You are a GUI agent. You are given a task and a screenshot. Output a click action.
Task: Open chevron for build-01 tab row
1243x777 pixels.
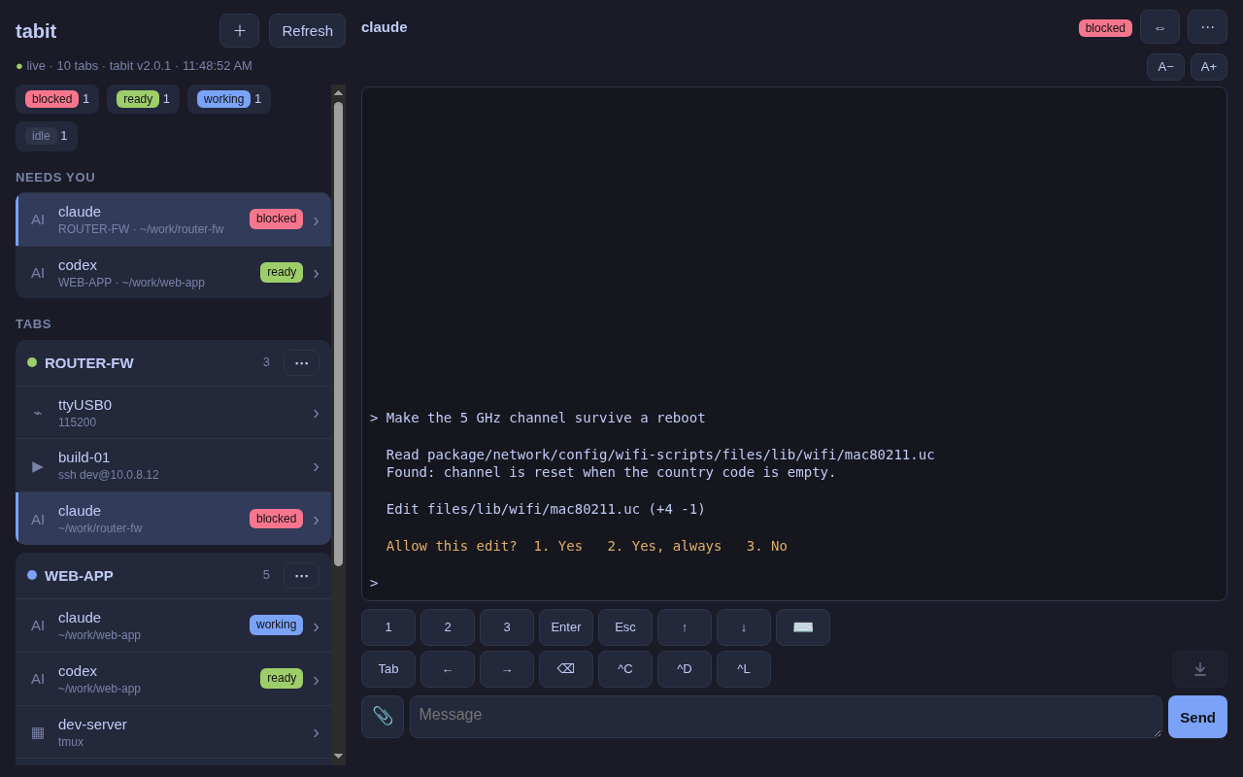[316, 466]
